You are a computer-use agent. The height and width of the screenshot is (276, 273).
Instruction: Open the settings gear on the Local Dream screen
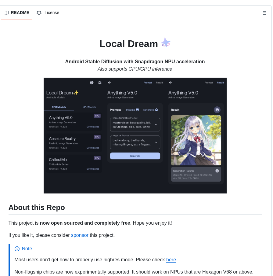pyautogui.click(x=99, y=83)
